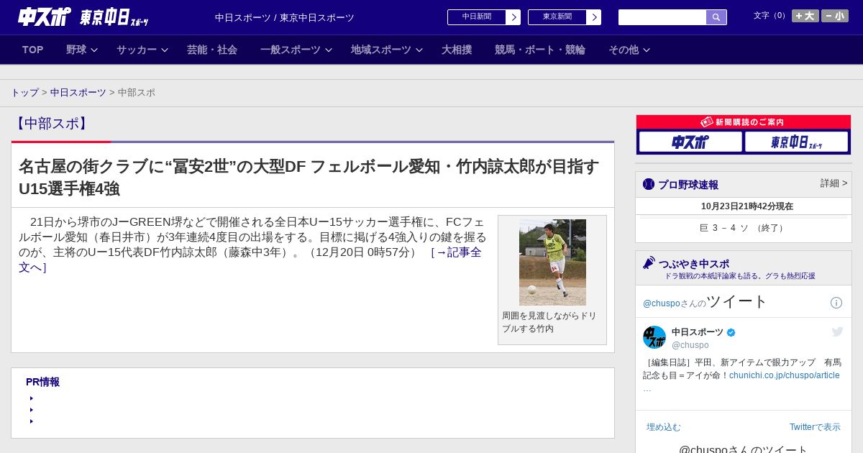Select 競馬・ボート・競輪 in navigation bar

540,50
